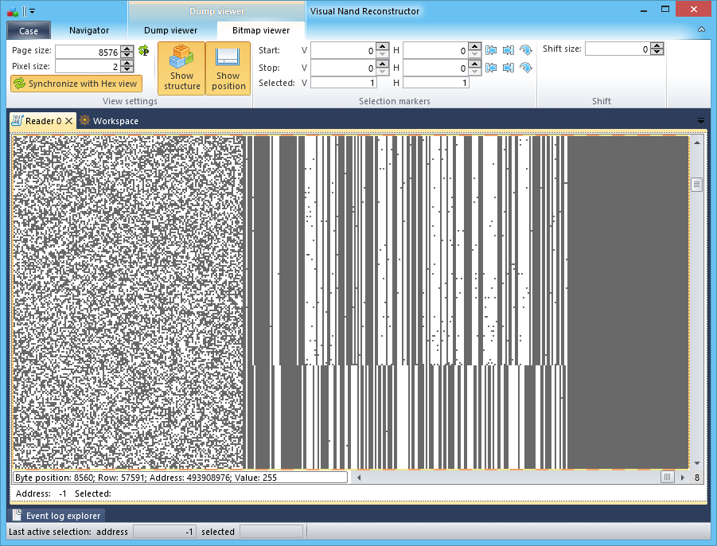Click Start marker move-right arrow icon
Image resolution: width=717 pixels, height=546 pixels.
(509, 50)
